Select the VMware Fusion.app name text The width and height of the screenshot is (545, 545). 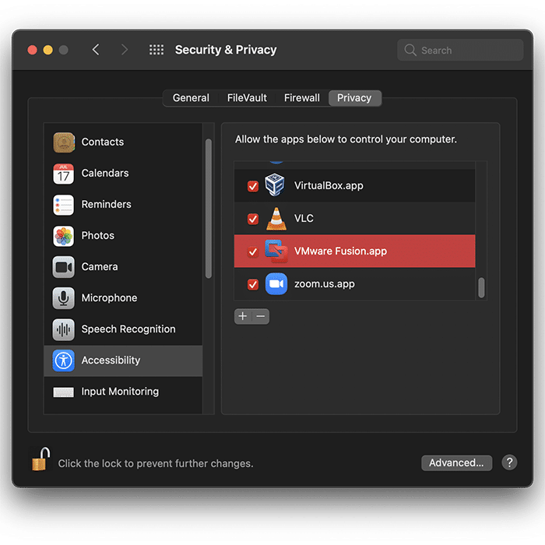point(341,251)
